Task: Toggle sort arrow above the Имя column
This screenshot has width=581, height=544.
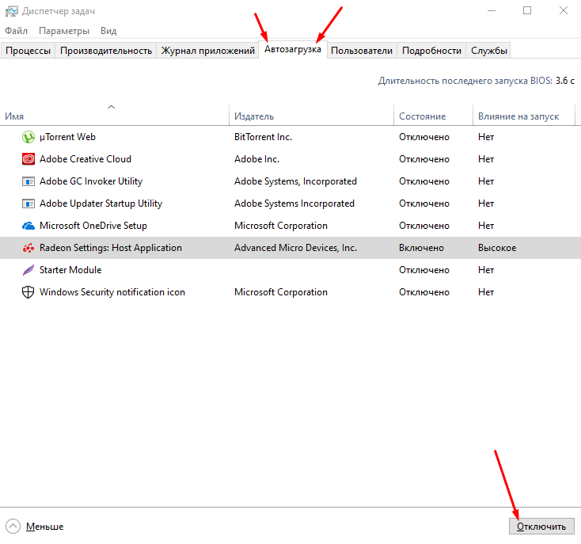Action: click(x=111, y=107)
